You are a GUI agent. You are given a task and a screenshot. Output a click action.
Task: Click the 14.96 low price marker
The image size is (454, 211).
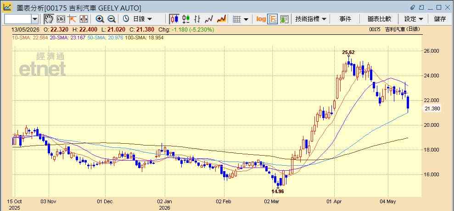[278, 191]
